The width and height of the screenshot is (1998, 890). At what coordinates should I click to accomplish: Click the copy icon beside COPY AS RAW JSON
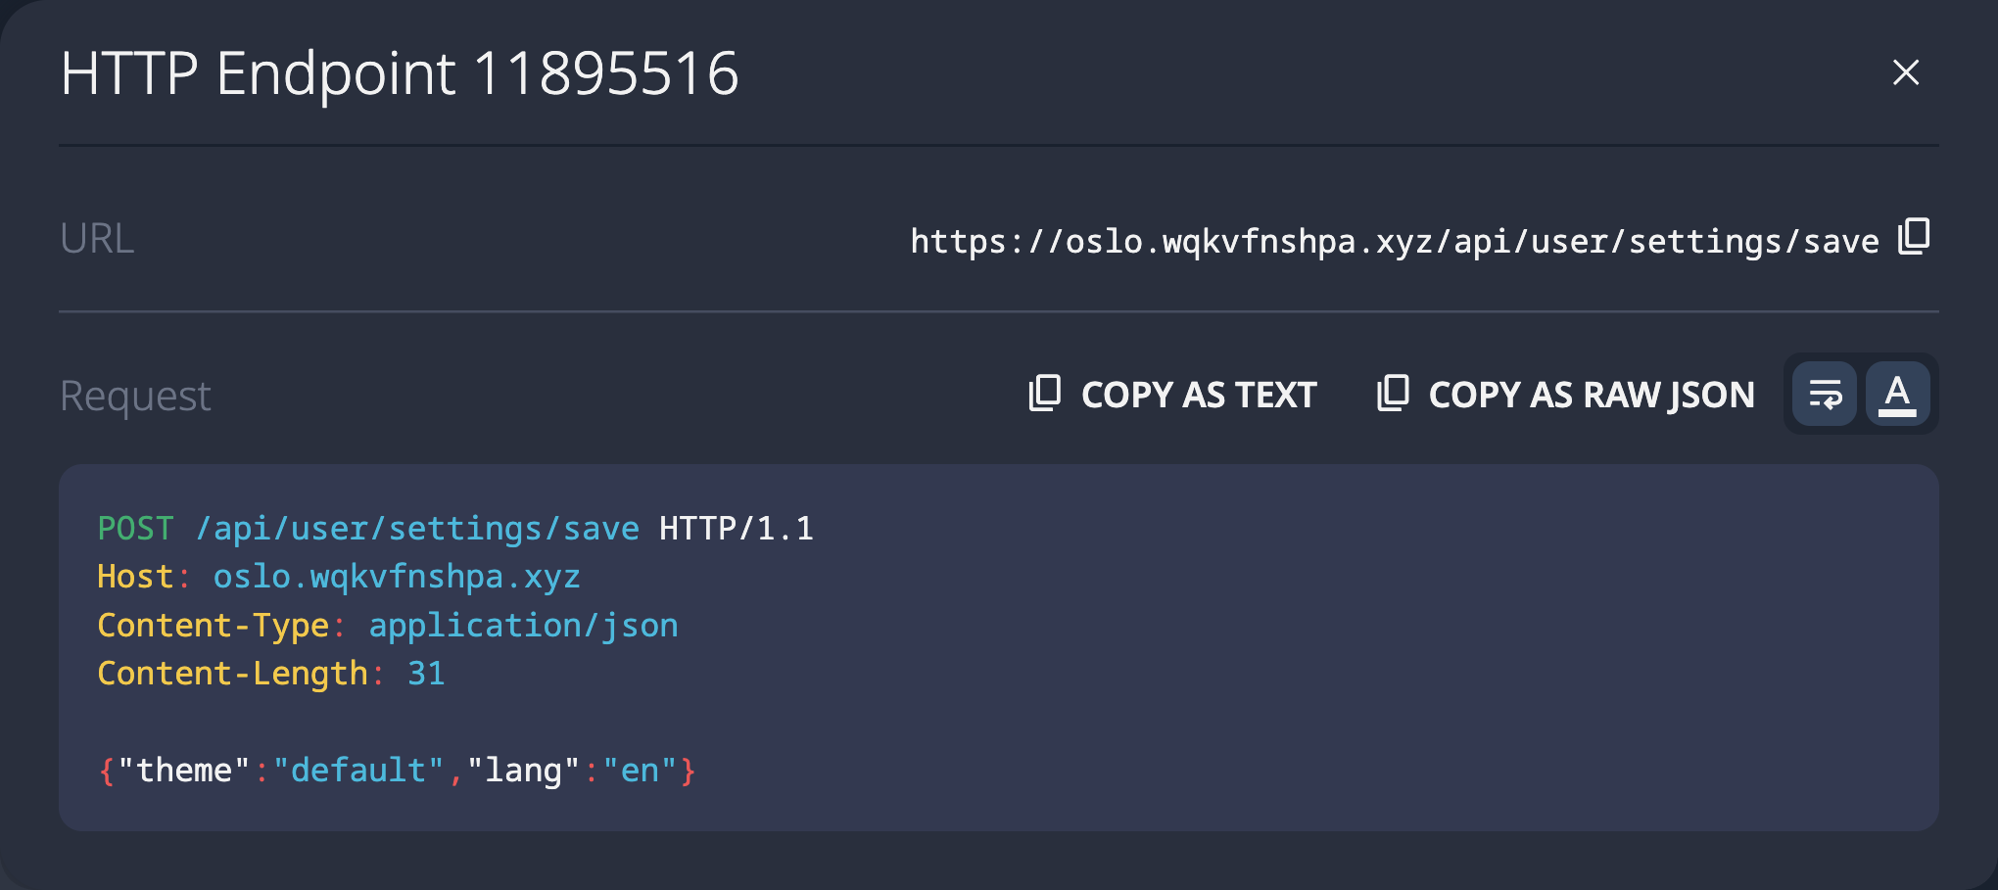pos(1393,394)
